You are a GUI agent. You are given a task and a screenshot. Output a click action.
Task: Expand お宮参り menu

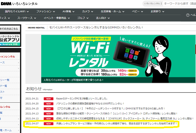coord(157,11)
